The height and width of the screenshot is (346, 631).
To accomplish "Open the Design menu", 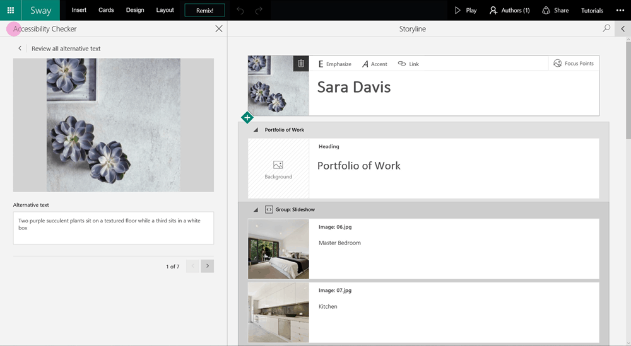I will tap(135, 10).
